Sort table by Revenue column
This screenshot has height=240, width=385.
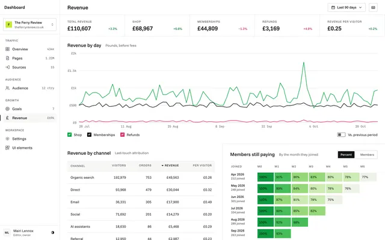pyautogui.click(x=170, y=166)
